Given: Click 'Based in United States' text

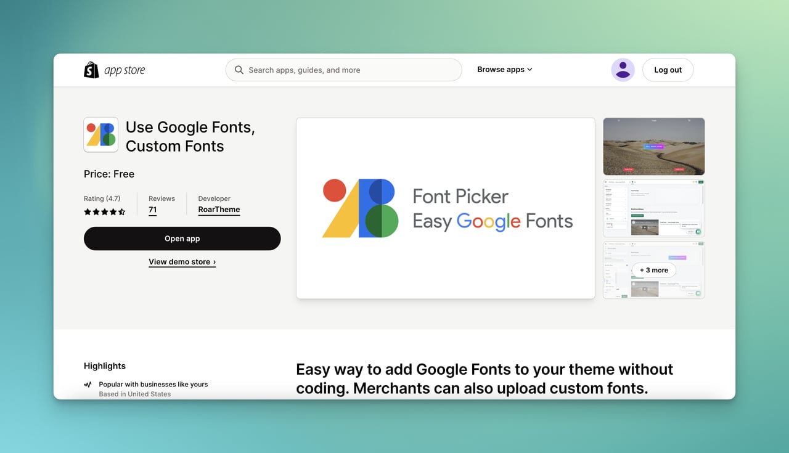Looking at the screenshot, I should pos(135,394).
